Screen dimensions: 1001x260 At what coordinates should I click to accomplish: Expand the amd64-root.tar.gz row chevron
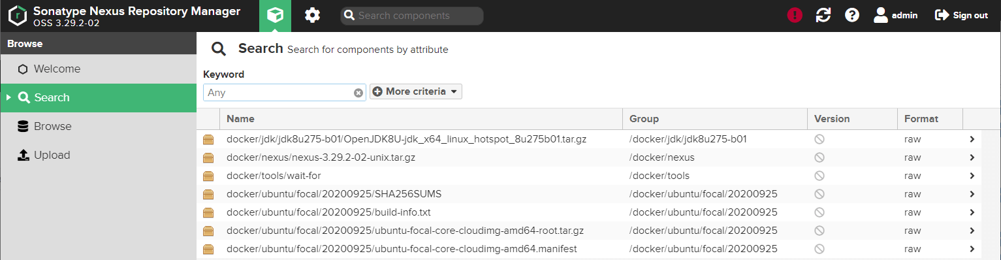coord(972,231)
